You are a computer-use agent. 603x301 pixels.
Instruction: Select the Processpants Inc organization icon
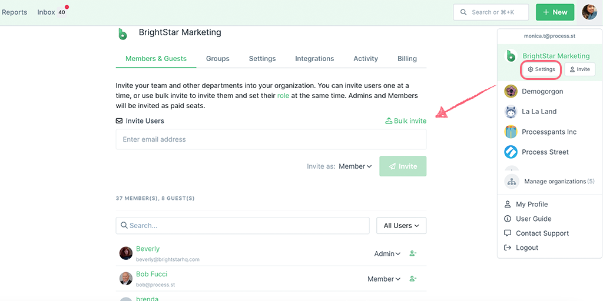511,132
